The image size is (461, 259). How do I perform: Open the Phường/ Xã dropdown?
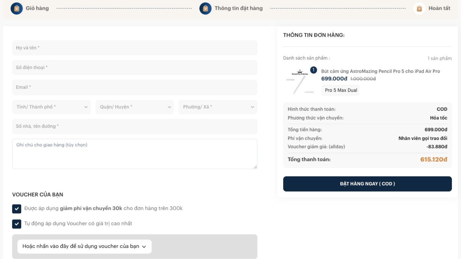tap(218, 107)
